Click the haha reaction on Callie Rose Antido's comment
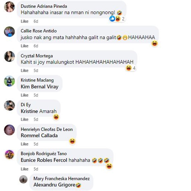 pos(155,43)
